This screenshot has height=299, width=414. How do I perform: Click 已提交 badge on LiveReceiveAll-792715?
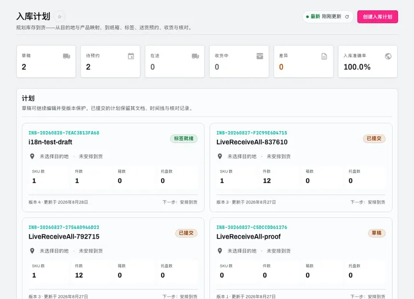[x=186, y=233]
